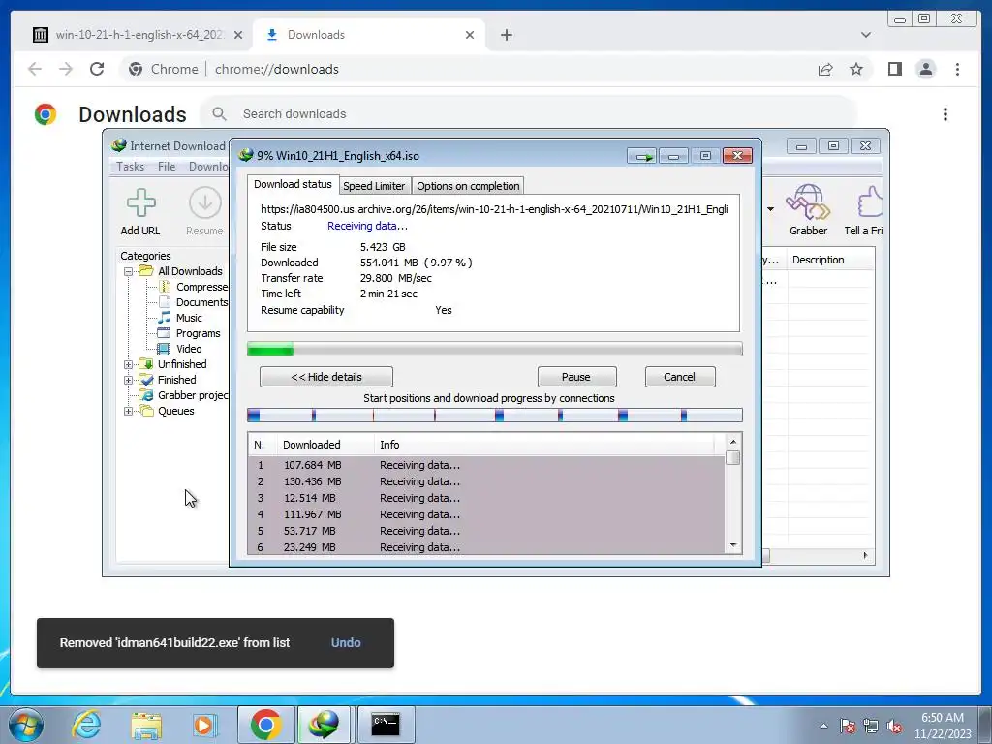Click the Search downloads field

(x=528, y=114)
